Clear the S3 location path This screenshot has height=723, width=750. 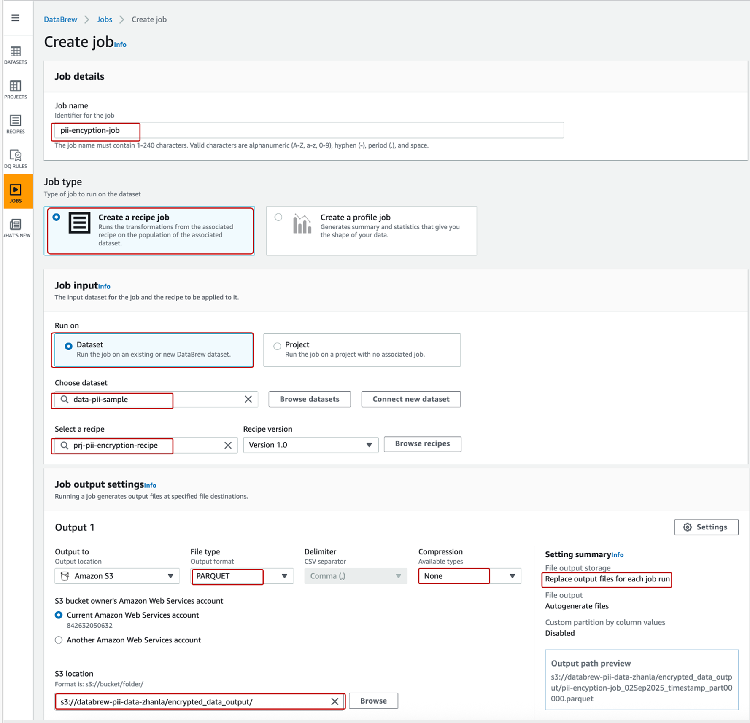[335, 701]
